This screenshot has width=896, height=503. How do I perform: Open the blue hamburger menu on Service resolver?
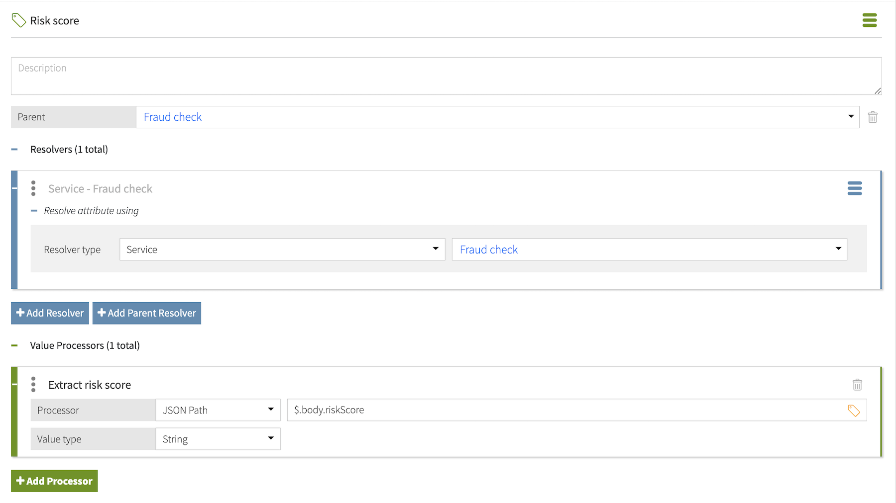855,188
